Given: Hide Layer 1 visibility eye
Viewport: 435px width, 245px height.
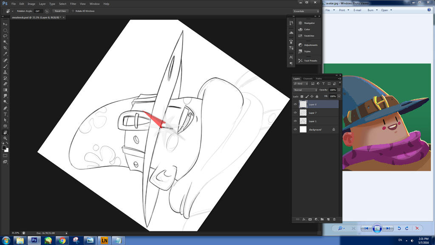Looking at the screenshot, I should click(x=295, y=121).
